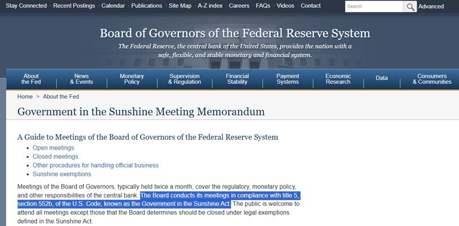
Task: Jump to the Sunshine exemptions section
Action: click(62, 174)
